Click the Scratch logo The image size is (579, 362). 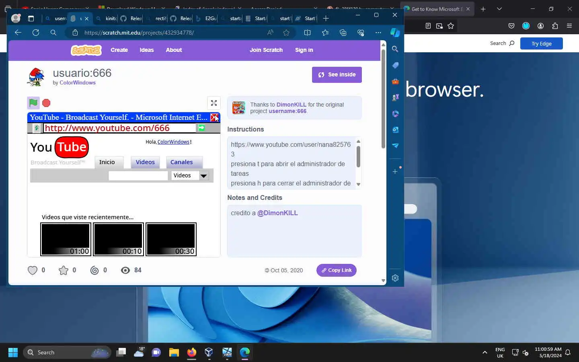[86, 50]
